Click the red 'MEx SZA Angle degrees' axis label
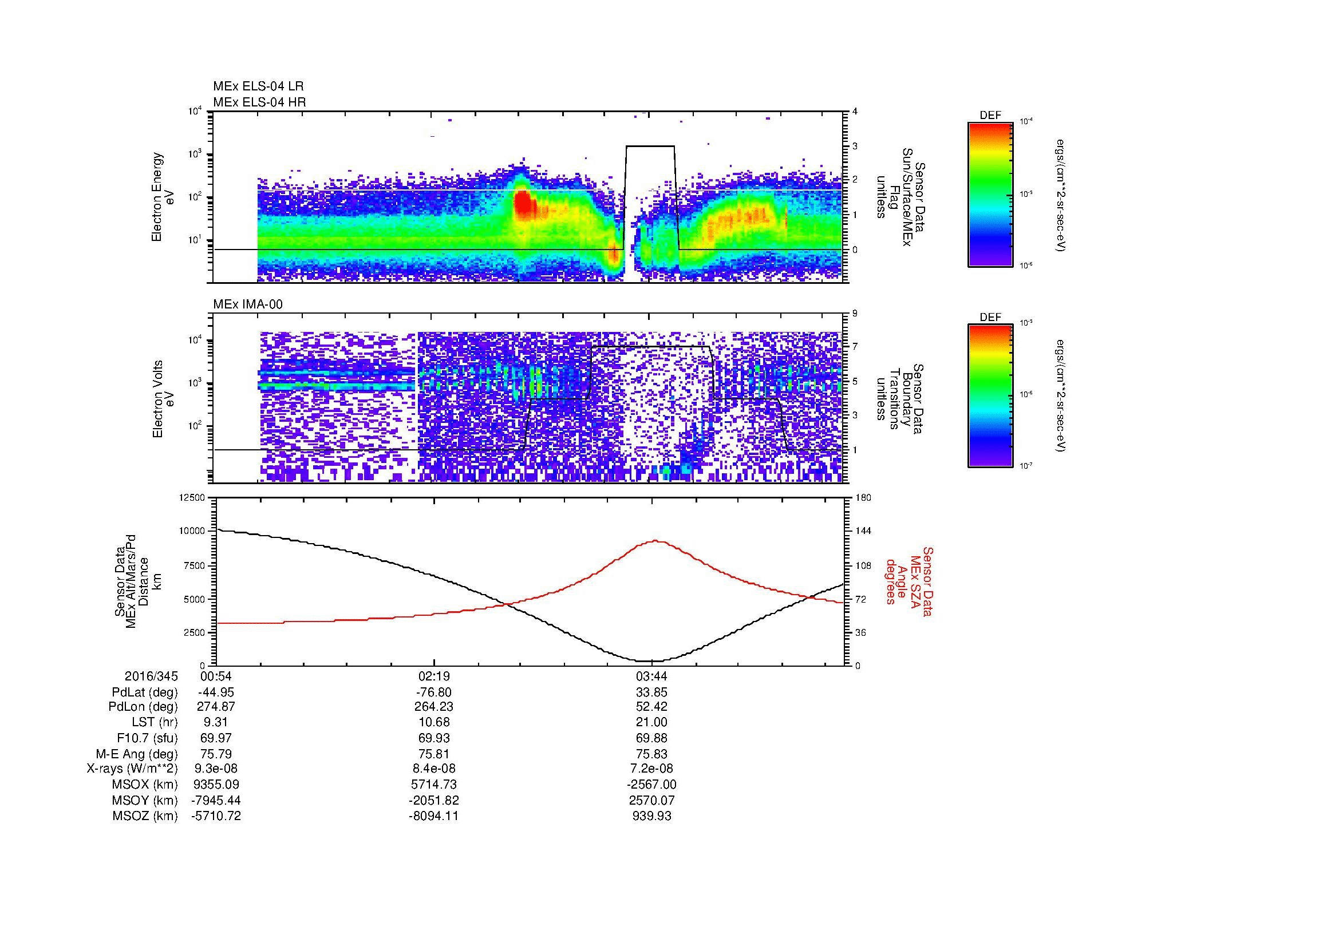Screen dimensions: 1339x946 909,581
